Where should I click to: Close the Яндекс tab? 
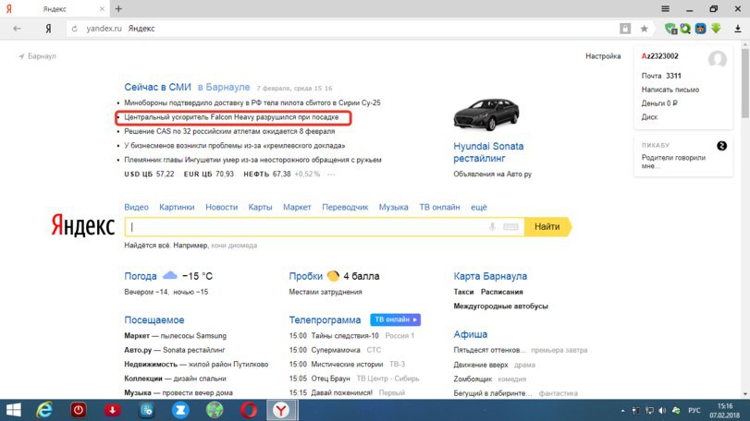coord(102,8)
